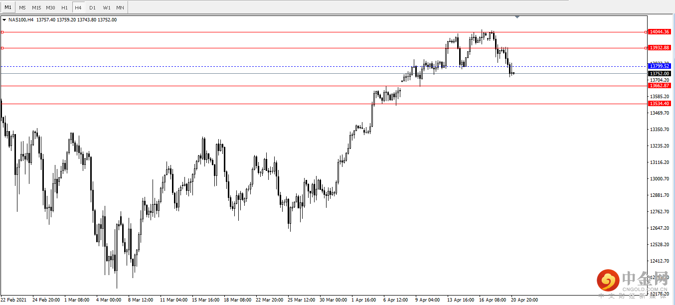675x305 pixels.
Task: Open the dropdown triangle beside NAS100,H4
Action: (x=4, y=20)
